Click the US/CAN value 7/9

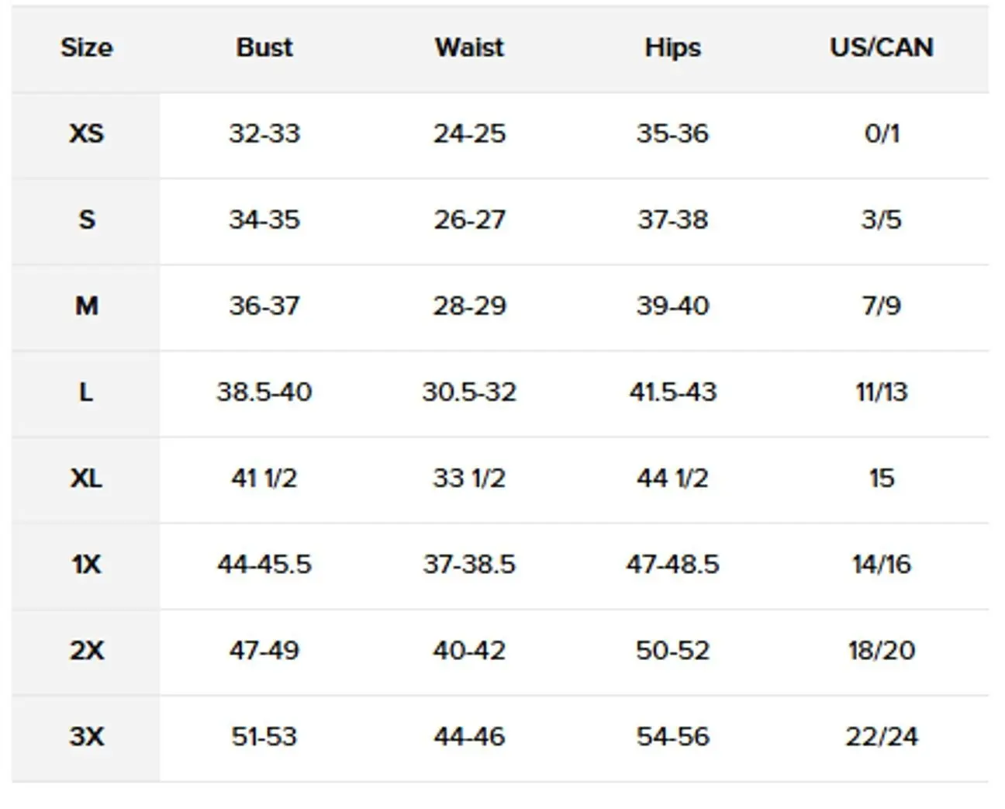click(881, 306)
